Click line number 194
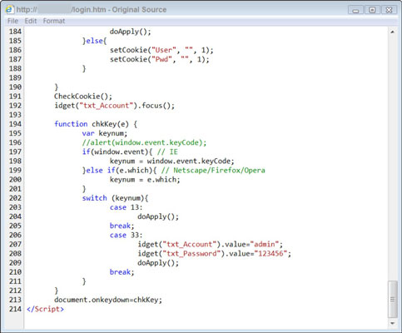This screenshot has width=402, height=333. tap(15, 124)
